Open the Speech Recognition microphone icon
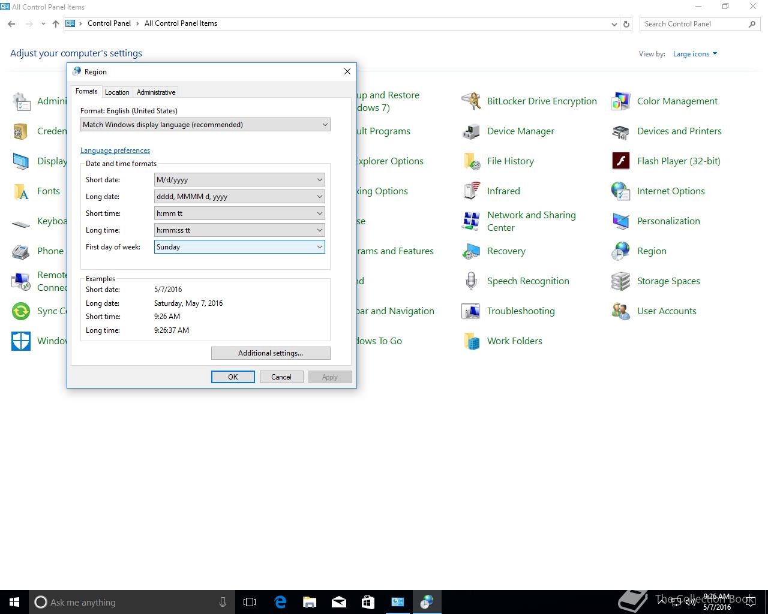Image resolution: width=768 pixels, height=614 pixels. [471, 281]
